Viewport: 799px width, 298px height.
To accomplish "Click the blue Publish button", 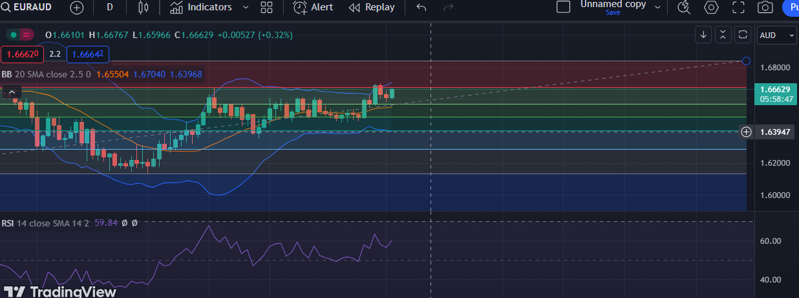I will [x=791, y=7].
